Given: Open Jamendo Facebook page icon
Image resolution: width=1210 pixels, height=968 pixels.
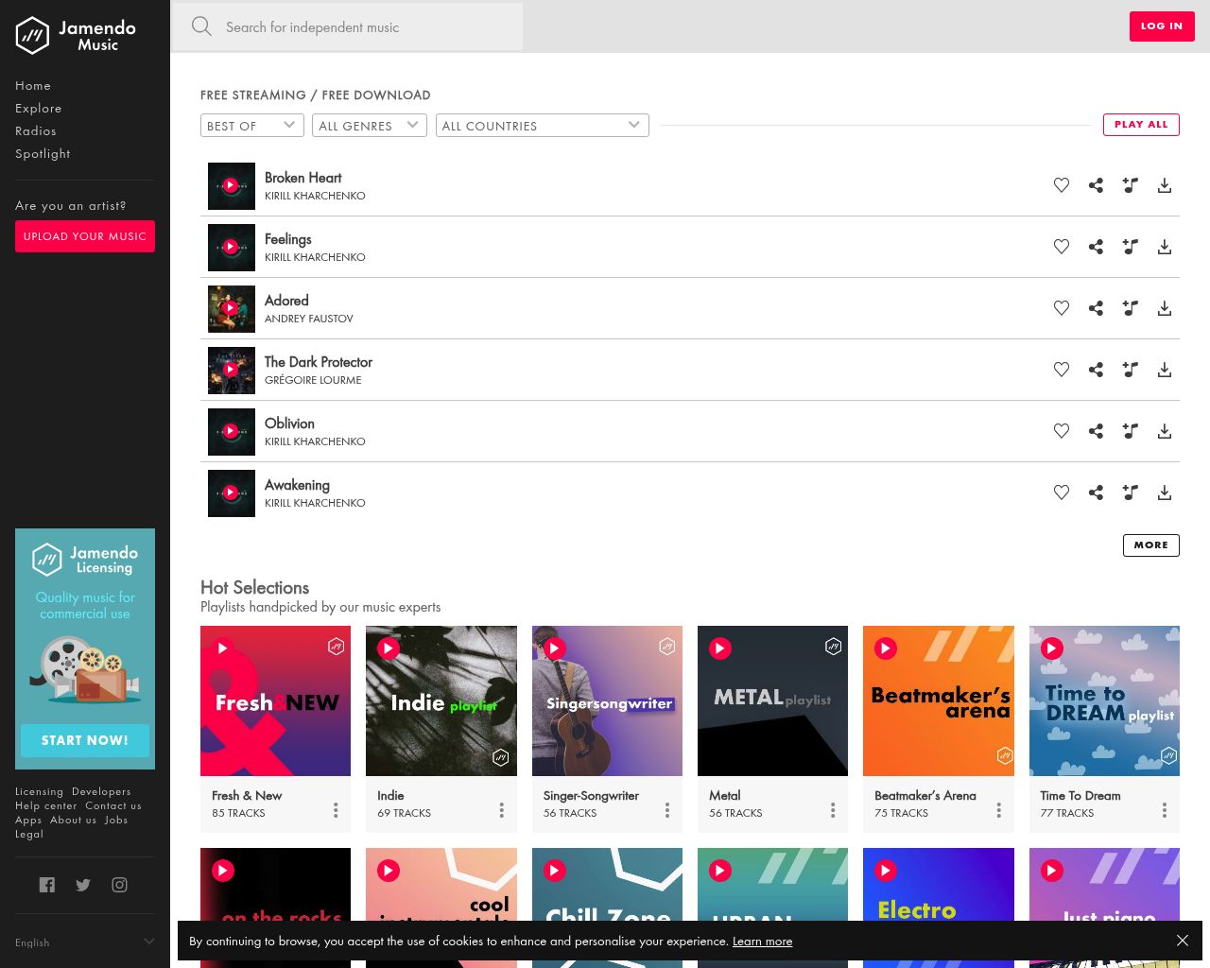Looking at the screenshot, I should 47,885.
